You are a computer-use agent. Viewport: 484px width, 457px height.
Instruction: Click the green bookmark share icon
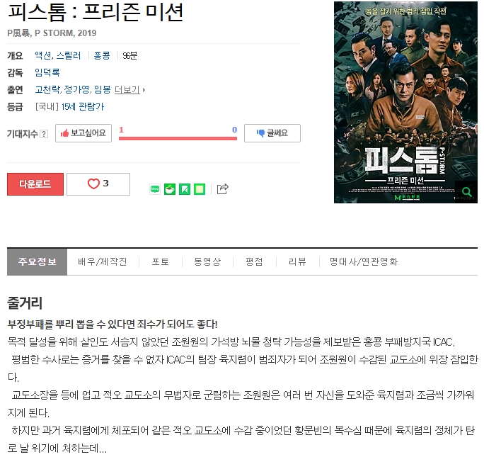tap(185, 188)
